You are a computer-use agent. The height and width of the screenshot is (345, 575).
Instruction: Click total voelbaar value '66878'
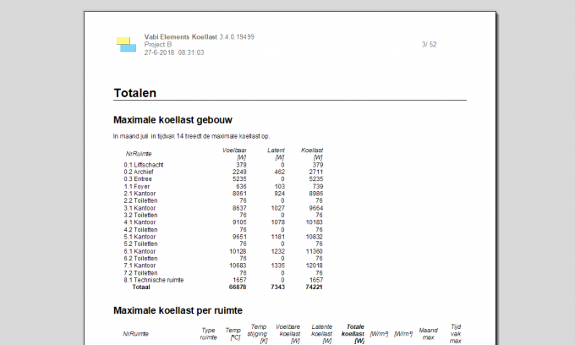[238, 287]
